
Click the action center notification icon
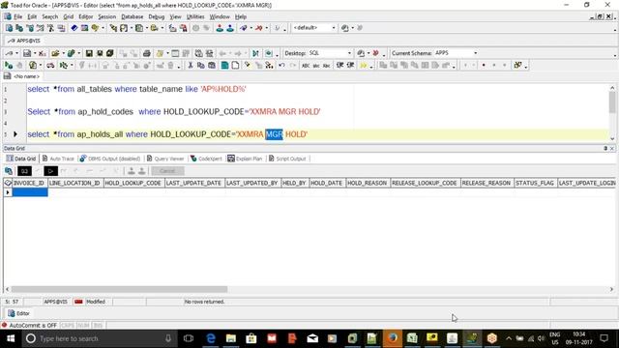pos(604,338)
